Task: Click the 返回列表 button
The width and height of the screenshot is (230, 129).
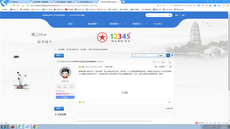Action: point(169,109)
